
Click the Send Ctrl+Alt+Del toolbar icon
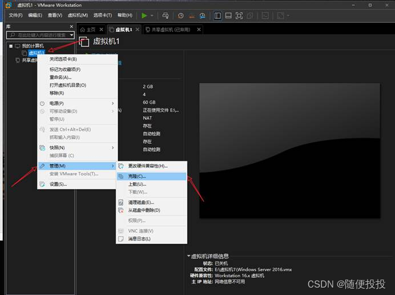(166, 15)
